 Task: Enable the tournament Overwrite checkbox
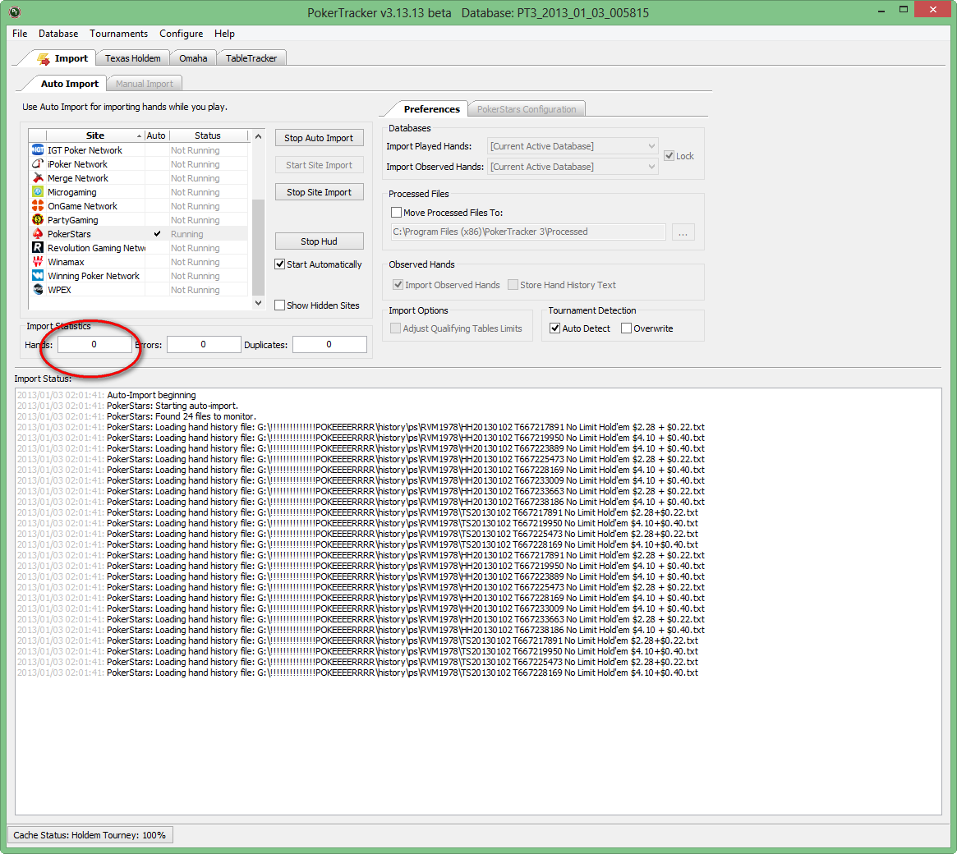626,328
